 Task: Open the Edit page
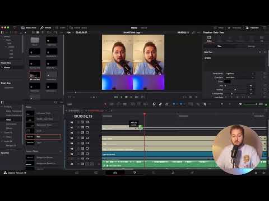(115, 173)
